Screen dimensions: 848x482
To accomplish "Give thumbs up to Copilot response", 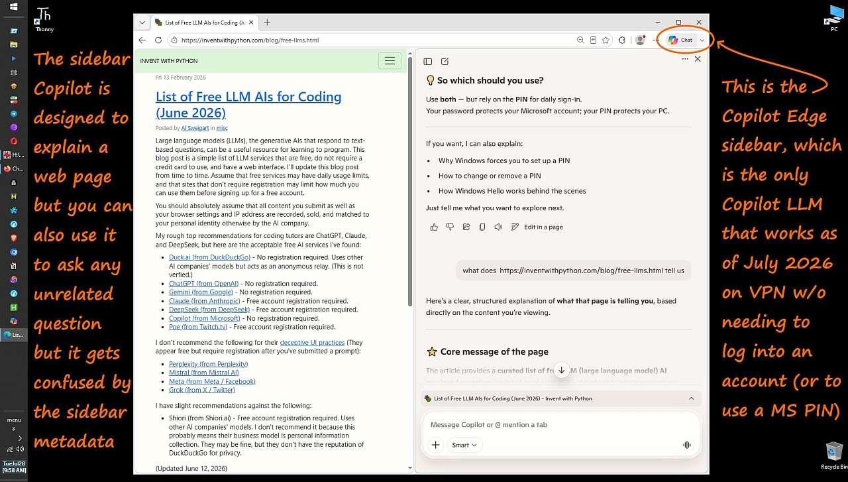I will tap(434, 227).
